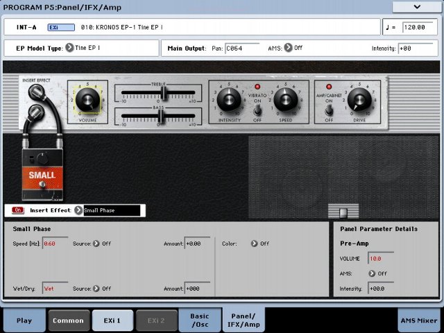
Task: Click the small slider handle below speaker grille
Action: coord(343,211)
